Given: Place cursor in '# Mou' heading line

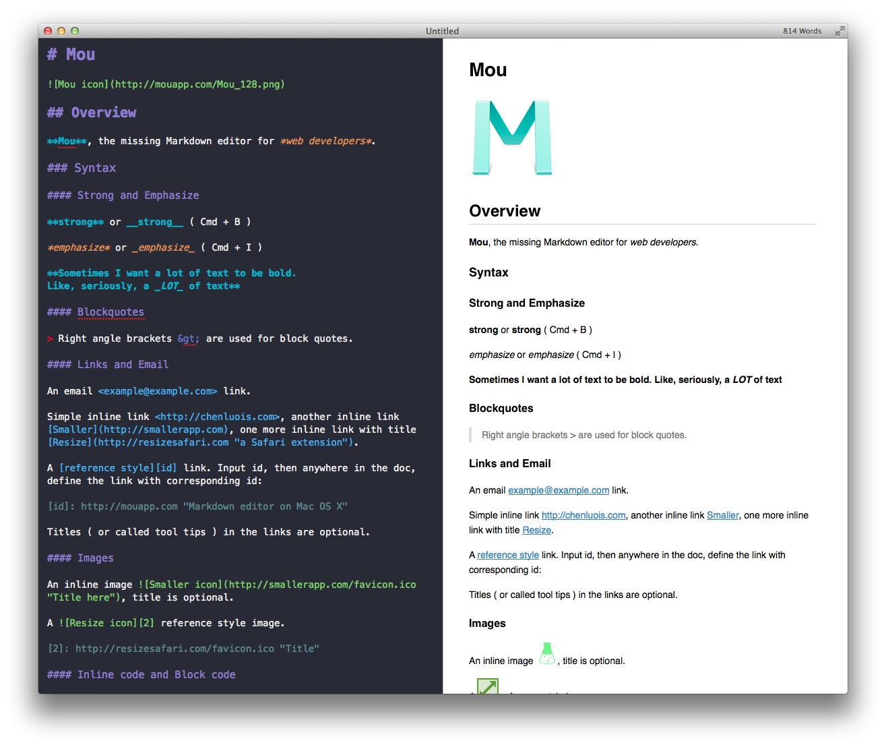Looking at the screenshot, I should pos(71,55).
